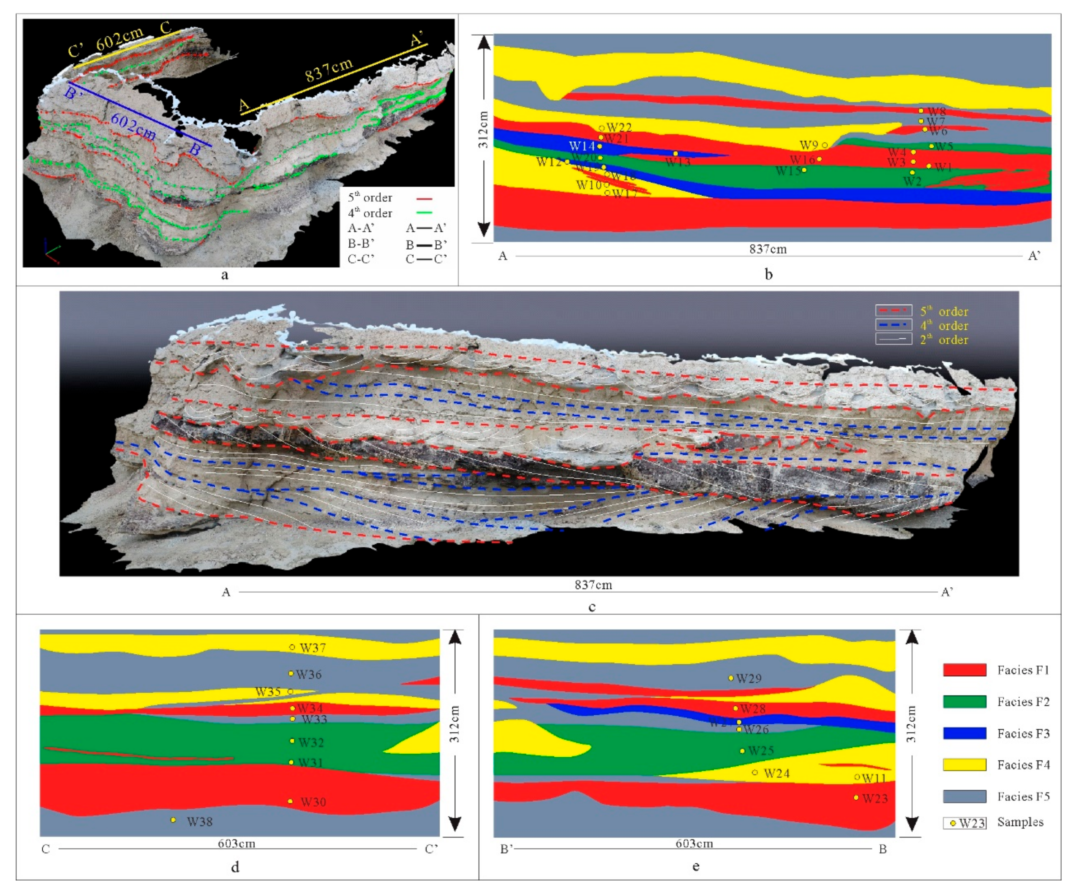Click sample point W13 marker
This screenshot has height=893, width=1075.
coord(676,154)
